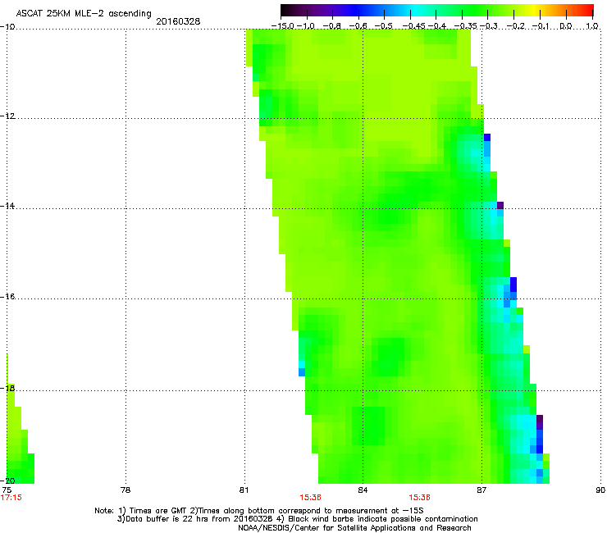607x533 pixels.
Task: Click the -16 latitude axis label
Action: click(7, 297)
